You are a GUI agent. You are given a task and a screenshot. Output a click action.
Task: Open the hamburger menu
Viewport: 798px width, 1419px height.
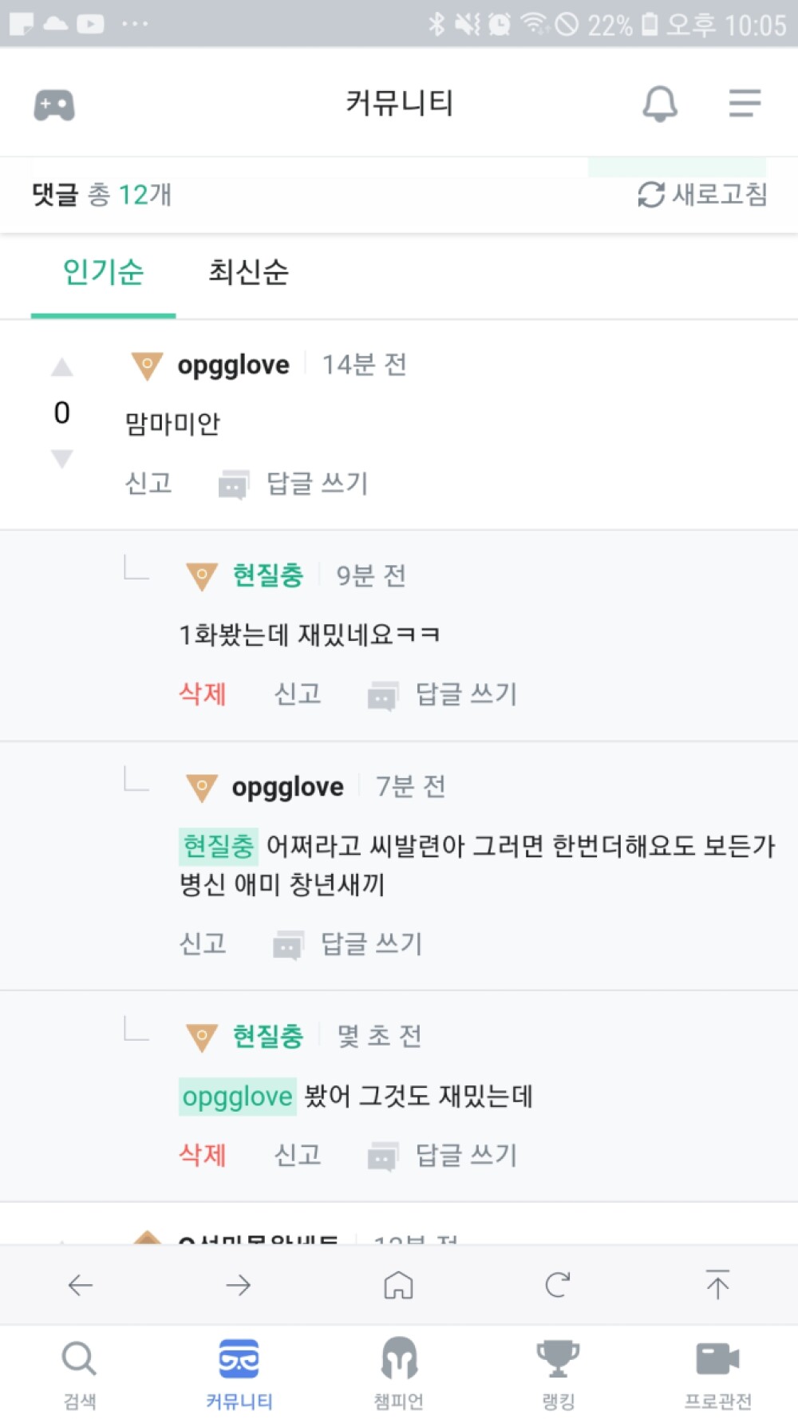coord(745,104)
